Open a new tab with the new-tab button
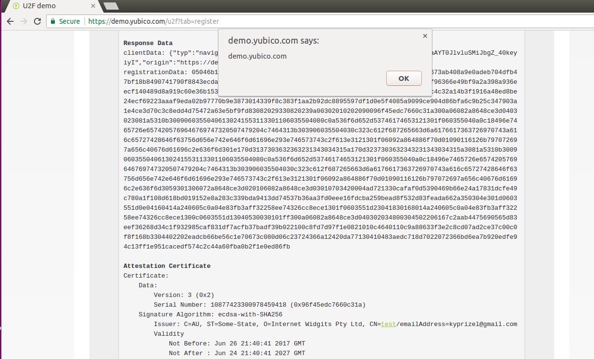 click(x=111, y=6)
